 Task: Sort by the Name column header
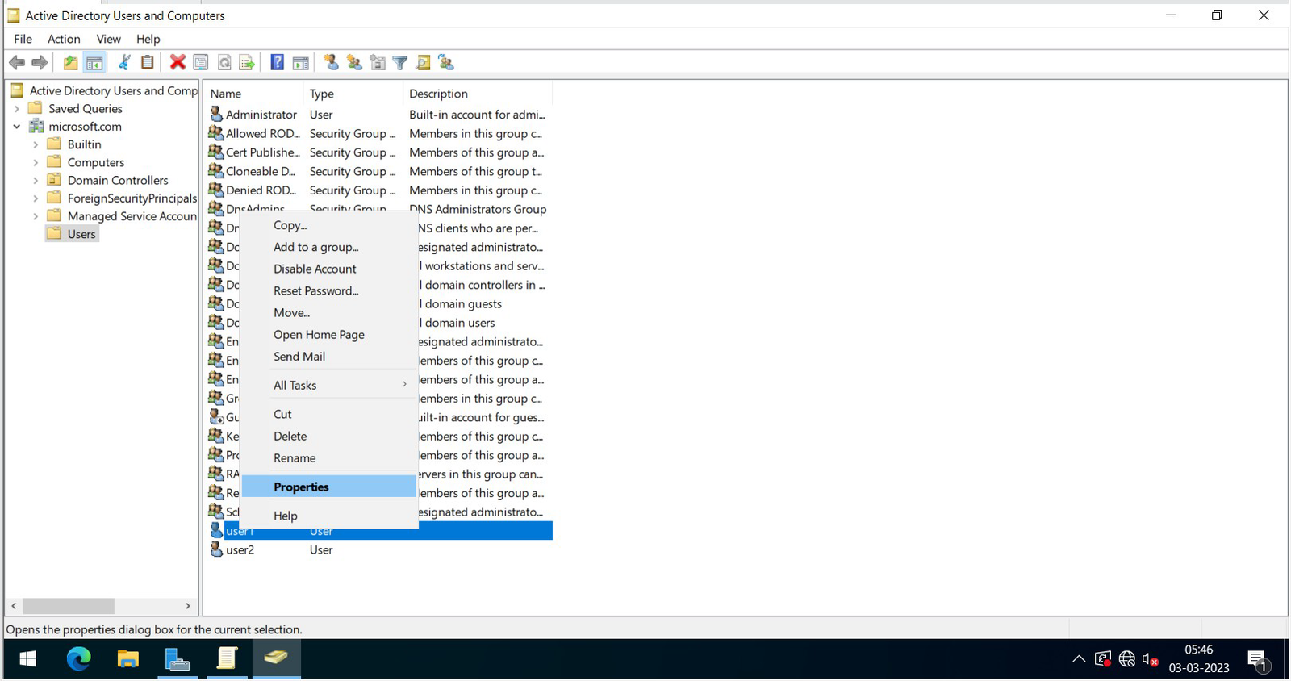(x=254, y=94)
